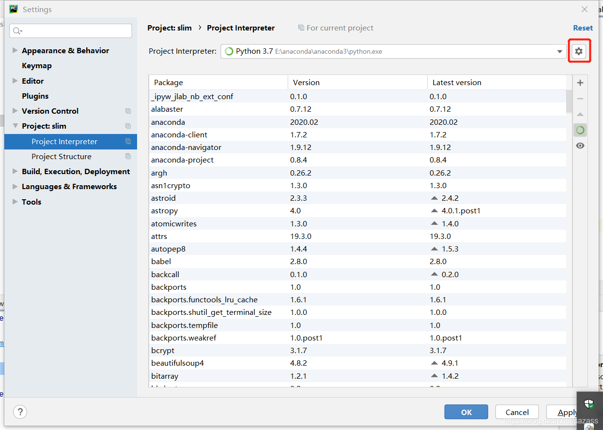
Task: Expand the Tools section
Action: [x=15, y=202]
